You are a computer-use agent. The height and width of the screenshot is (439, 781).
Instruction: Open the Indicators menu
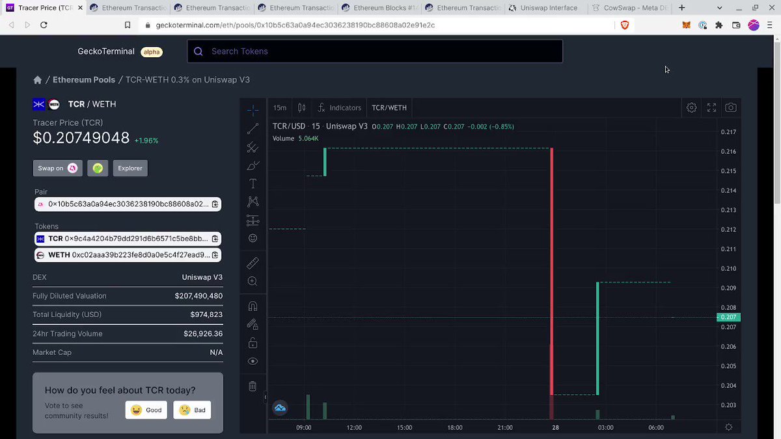pos(339,107)
